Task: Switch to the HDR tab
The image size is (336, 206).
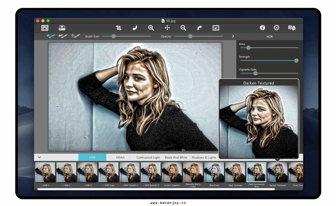Action: (92, 158)
